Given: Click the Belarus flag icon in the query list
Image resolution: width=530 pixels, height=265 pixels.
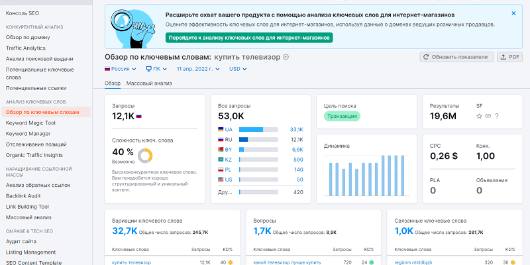Looking at the screenshot, I should (221, 150).
